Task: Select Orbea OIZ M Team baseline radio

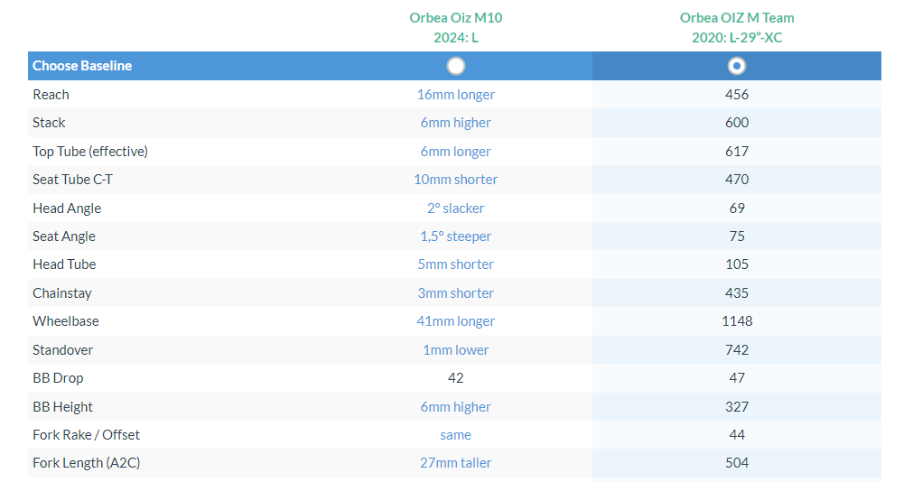Action: (x=737, y=66)
